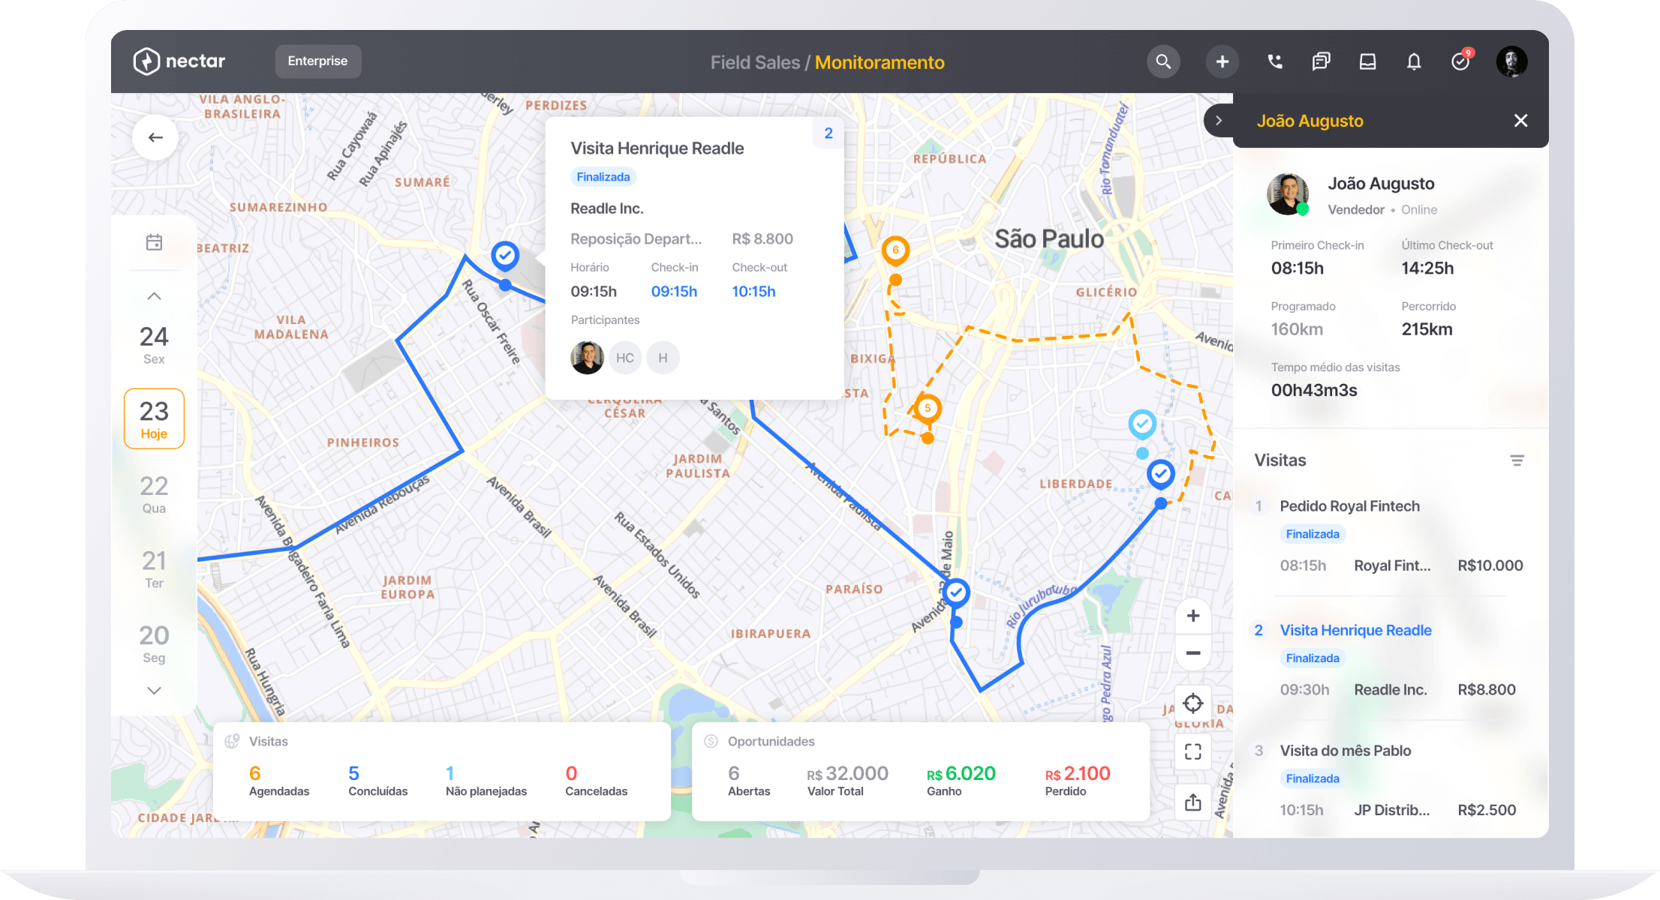Click orange map marker number 5
The image size is (1660, 900).
coord(928,409)
